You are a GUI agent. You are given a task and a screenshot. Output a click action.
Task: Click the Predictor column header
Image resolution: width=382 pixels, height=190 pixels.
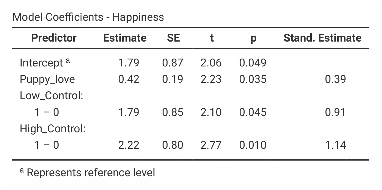click(x=54, y=38)
